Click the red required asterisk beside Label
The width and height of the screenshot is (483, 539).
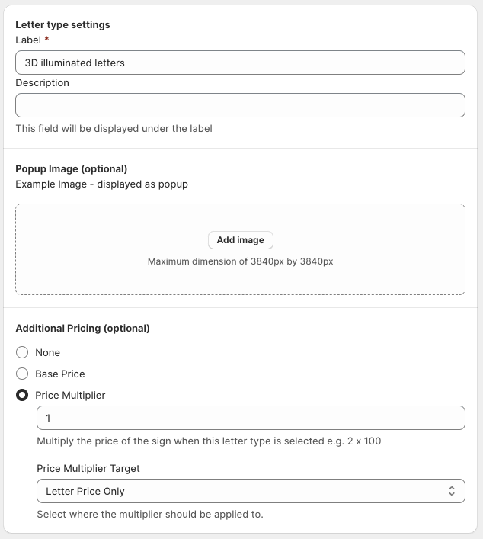coord(46,40)
